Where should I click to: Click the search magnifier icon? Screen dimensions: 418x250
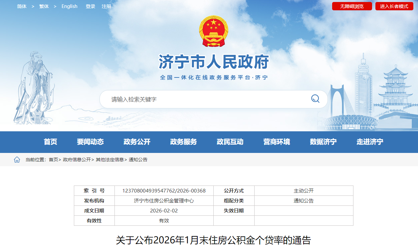(x=315, y=99)
